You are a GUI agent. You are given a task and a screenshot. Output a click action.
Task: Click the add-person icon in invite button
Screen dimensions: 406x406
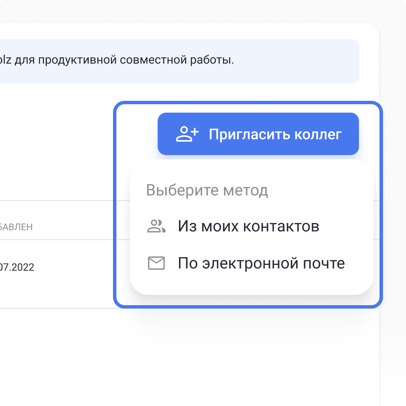coord(187,134)
